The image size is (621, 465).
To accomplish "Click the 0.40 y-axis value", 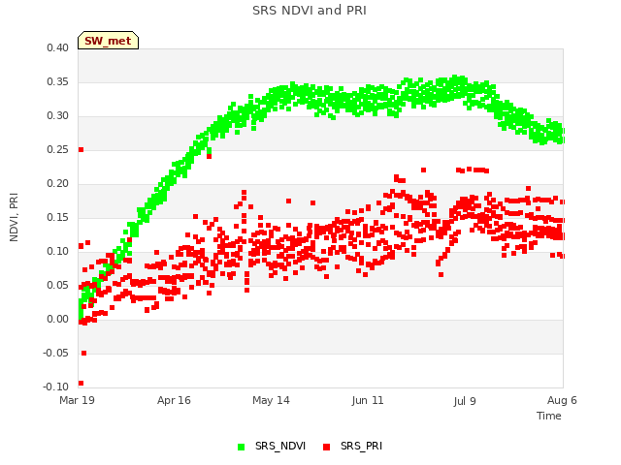I will [58, 47].
